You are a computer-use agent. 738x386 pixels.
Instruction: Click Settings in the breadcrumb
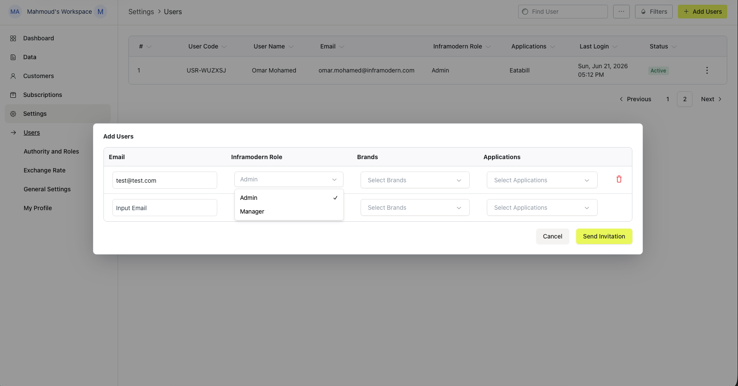click(141, 12)
